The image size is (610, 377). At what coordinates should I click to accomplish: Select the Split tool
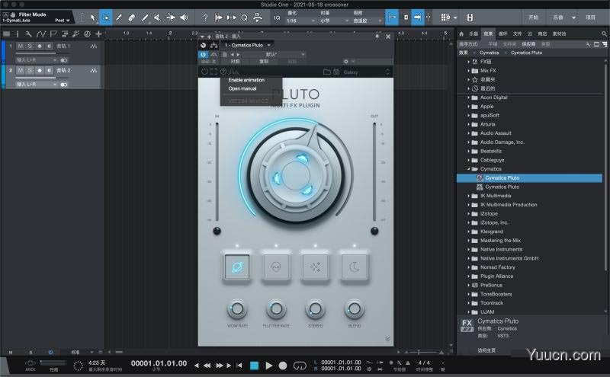[119, 18]
